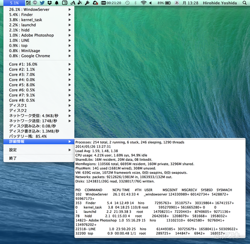The height and width of the screenshot is (244, 250).
Task: Open the ディスク2 submenu
Action: coord(39,111)
